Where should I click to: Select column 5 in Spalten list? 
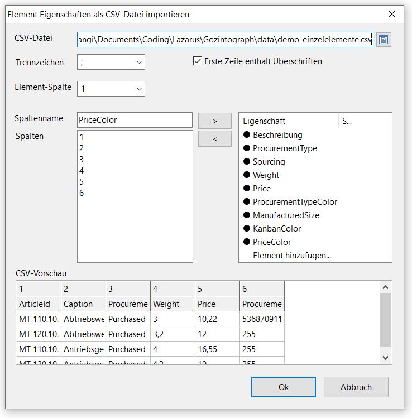pyautogui.click(x=135, y=182)
